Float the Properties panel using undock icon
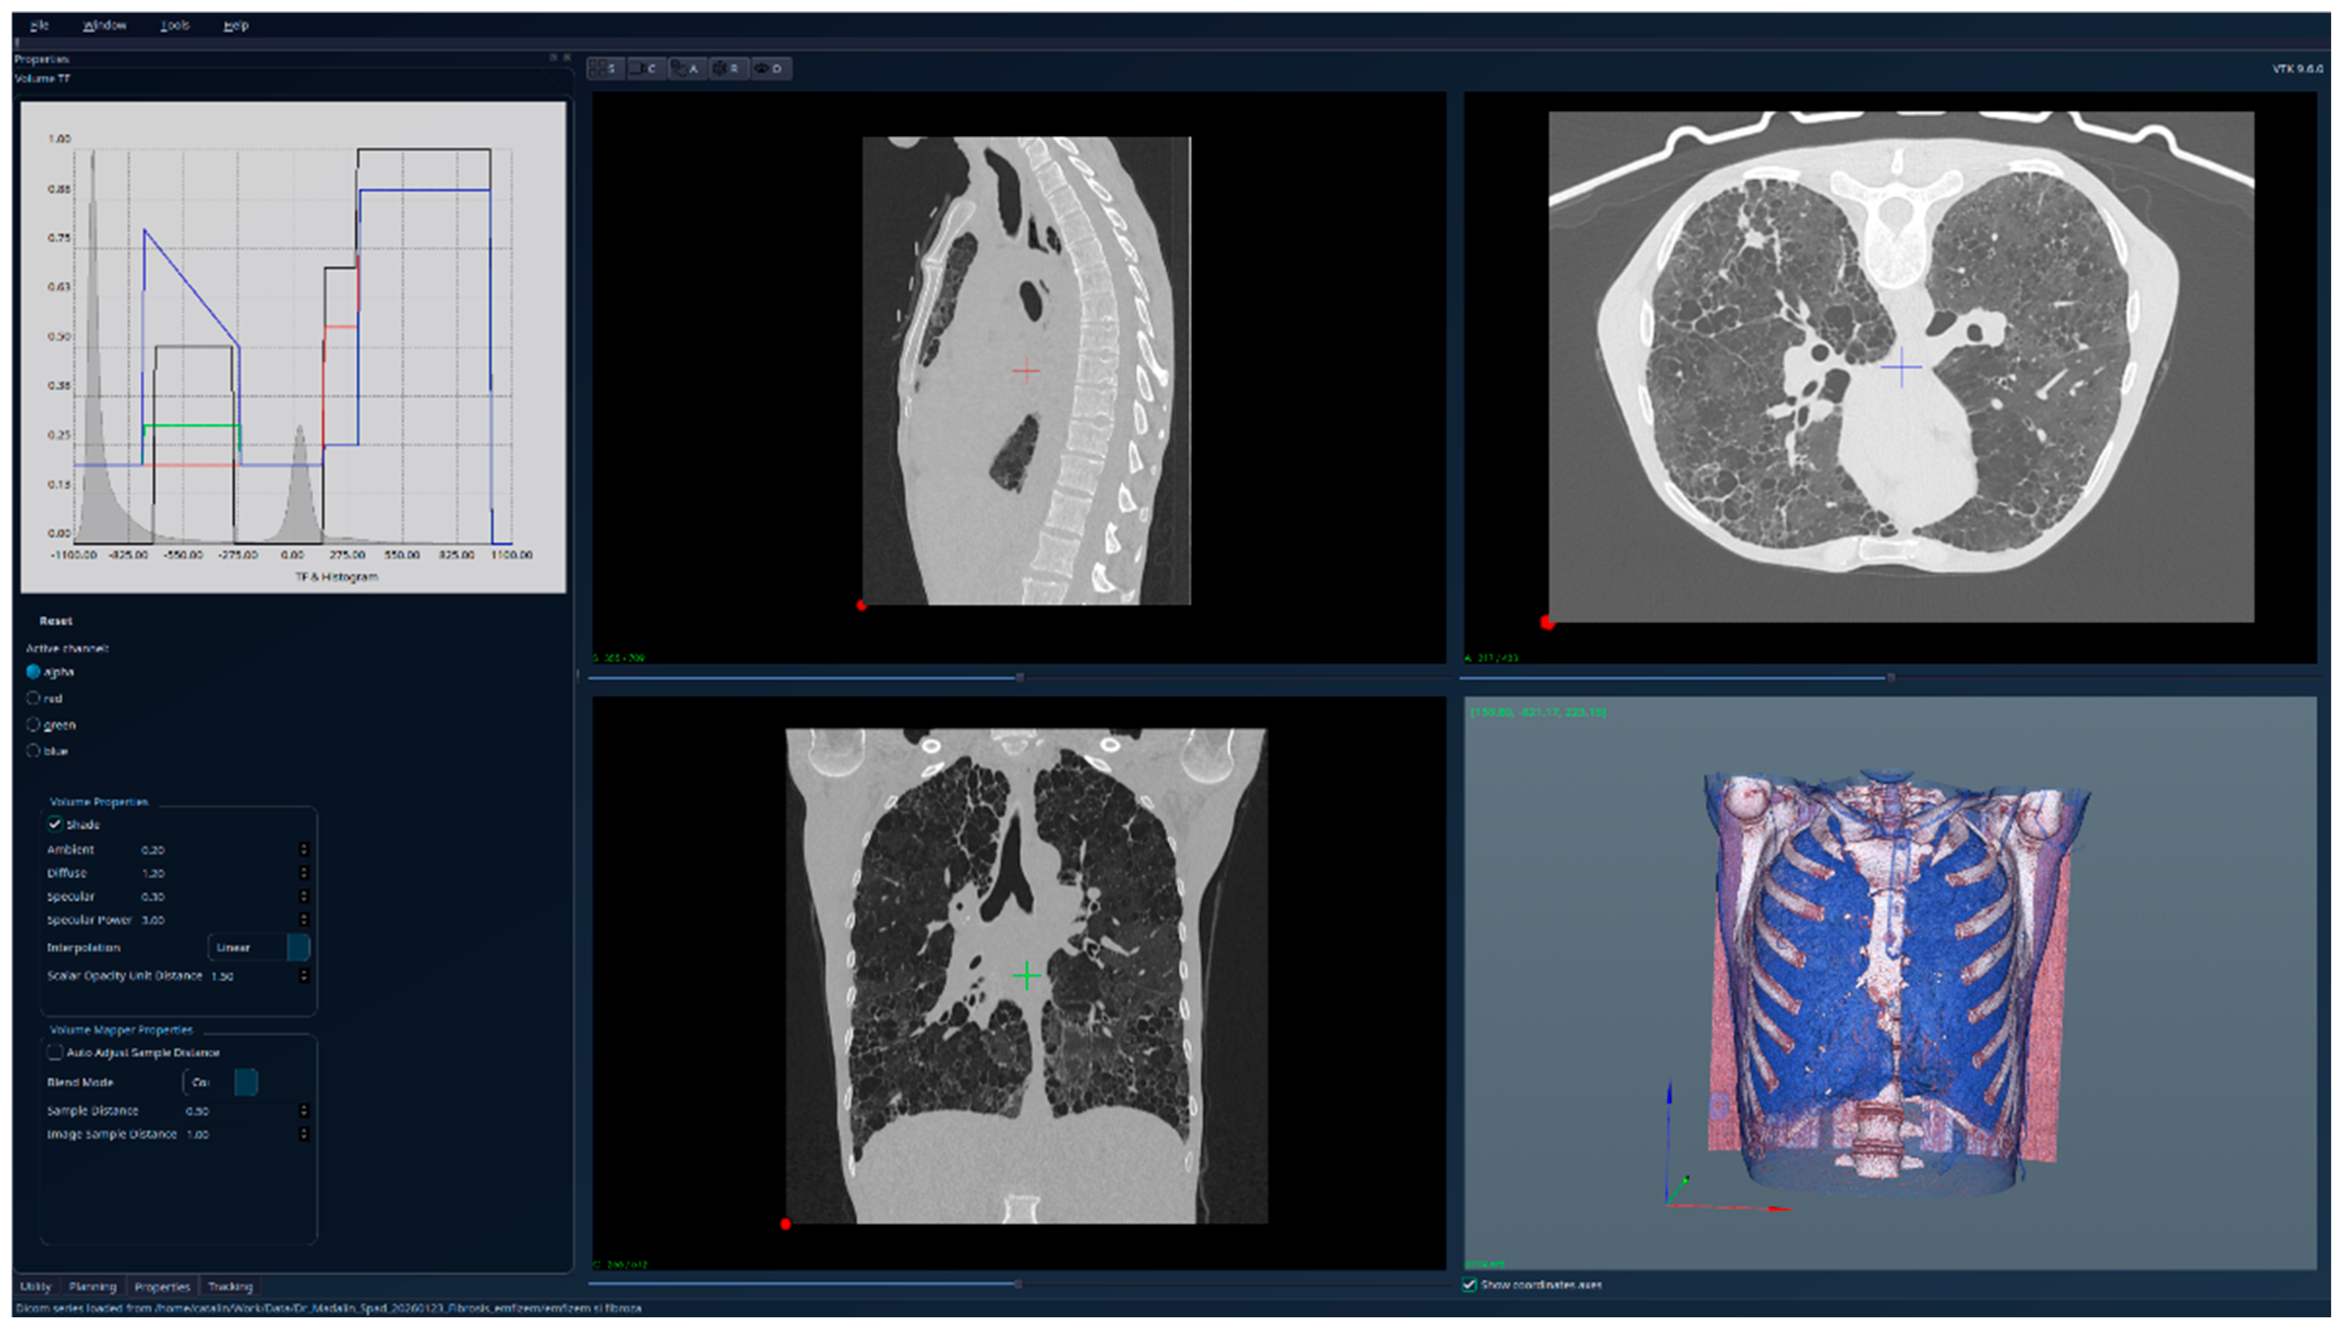This screenshot has width=2341, height=1332. coord(553,58)
